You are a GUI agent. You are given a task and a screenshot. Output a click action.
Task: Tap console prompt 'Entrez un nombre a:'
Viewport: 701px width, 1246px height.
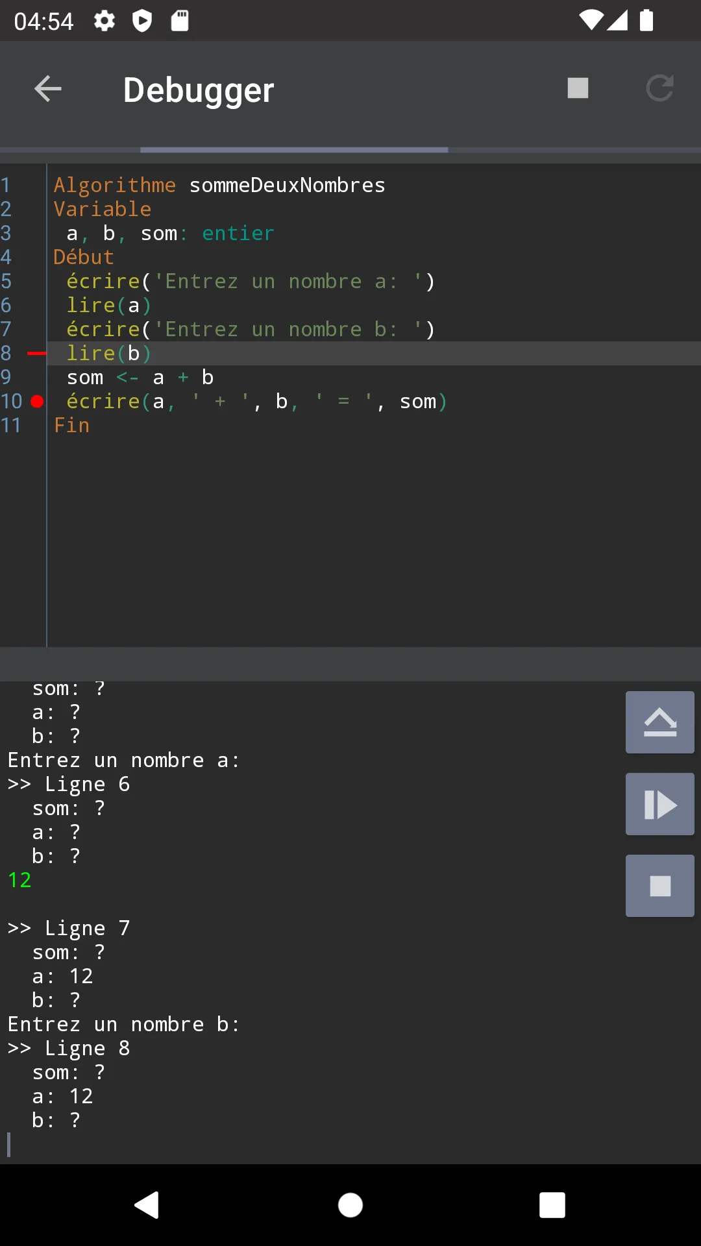[124, 761]
